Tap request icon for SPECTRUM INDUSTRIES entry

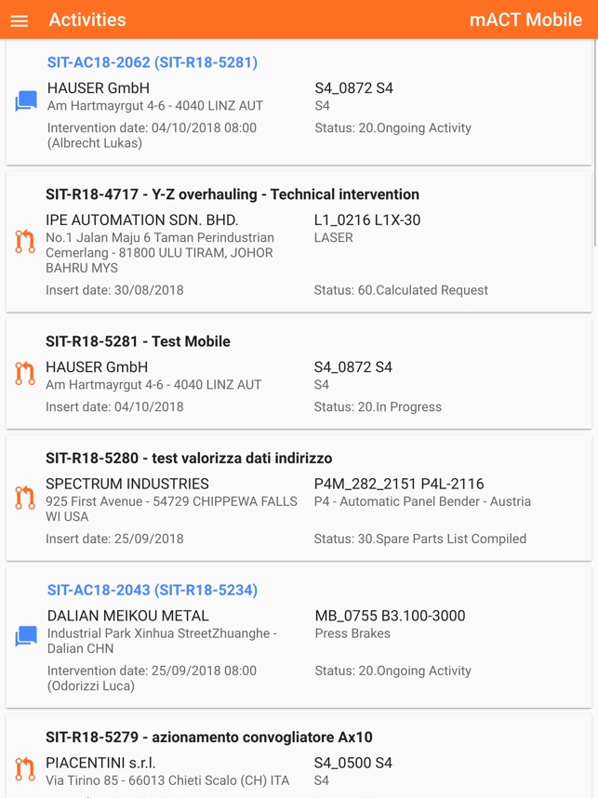click(x=25, y=498)
